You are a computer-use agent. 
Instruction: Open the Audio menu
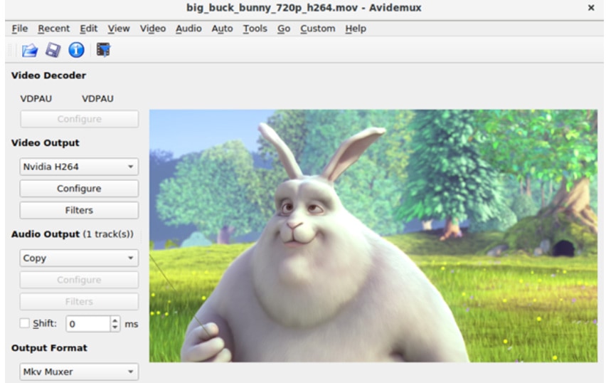pos(188,28)
